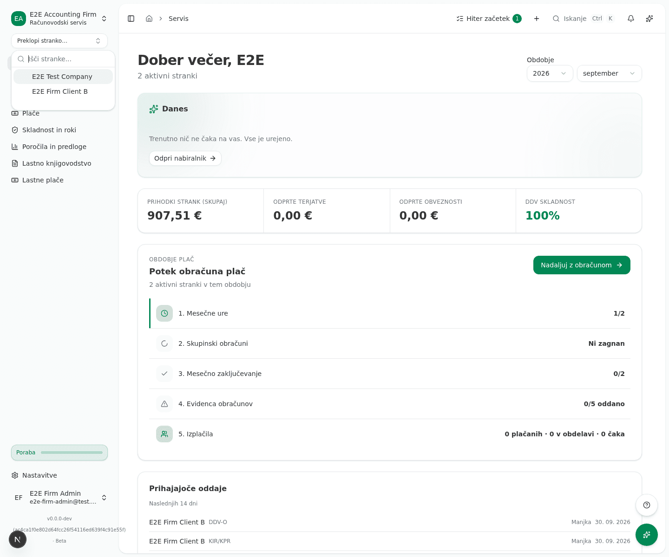This screenshot has height=557, width=669.
Task: Open the year 2026 dropdown
Action: (550, 73)
